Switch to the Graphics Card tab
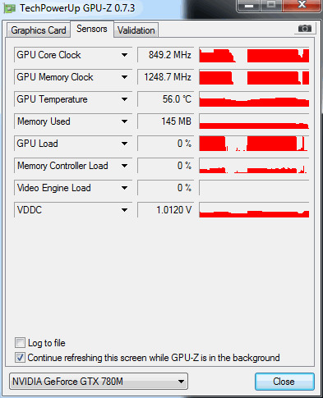Image resolution: width=323 pixels, height=398 pixels. pos(39,30)
